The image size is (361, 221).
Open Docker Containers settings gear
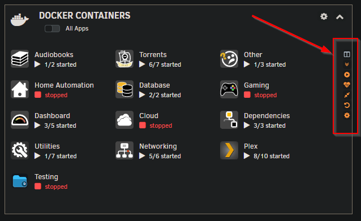[x=324, y=16]
